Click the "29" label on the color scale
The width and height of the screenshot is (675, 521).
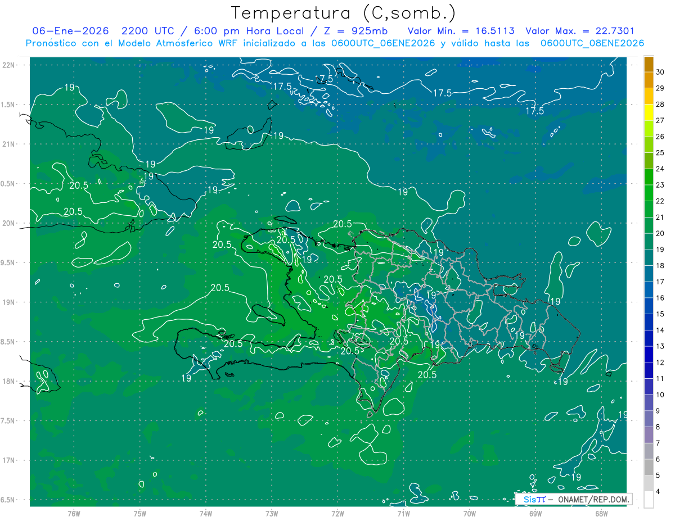pyautogui.click(x=660, y=88)
